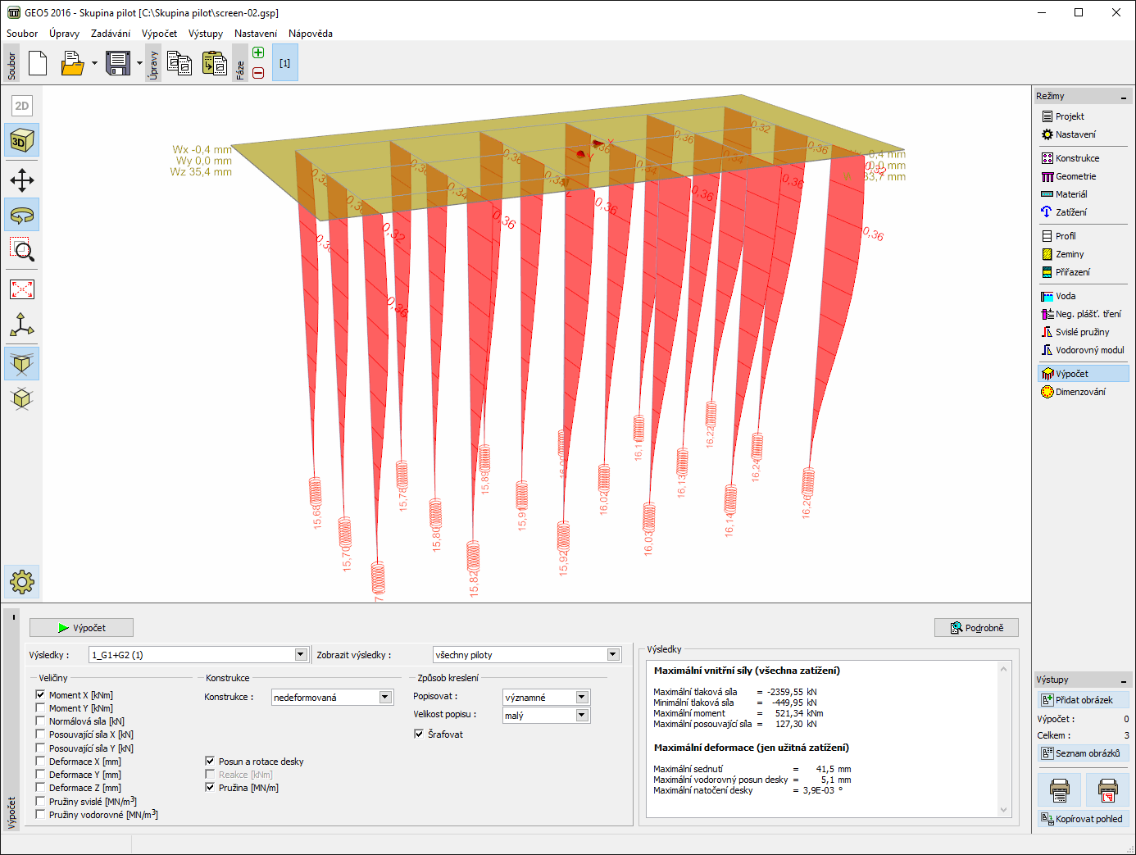Switch to 3D view mode
The image size is (1136, 855).
click(22, 141)
